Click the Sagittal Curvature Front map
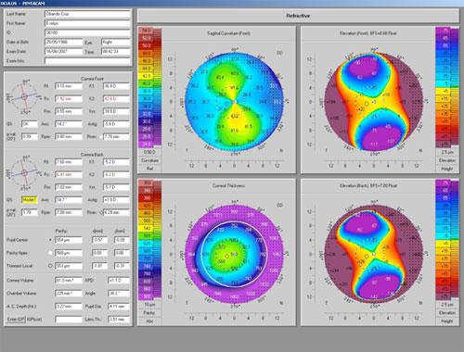The height and width of the screenshot is (352, 464). click(x=235, y=102)
